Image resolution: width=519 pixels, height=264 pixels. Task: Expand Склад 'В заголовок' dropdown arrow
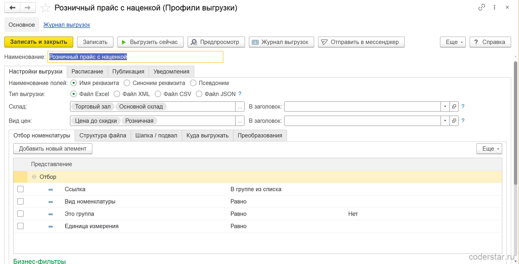[x=444, y=107]
